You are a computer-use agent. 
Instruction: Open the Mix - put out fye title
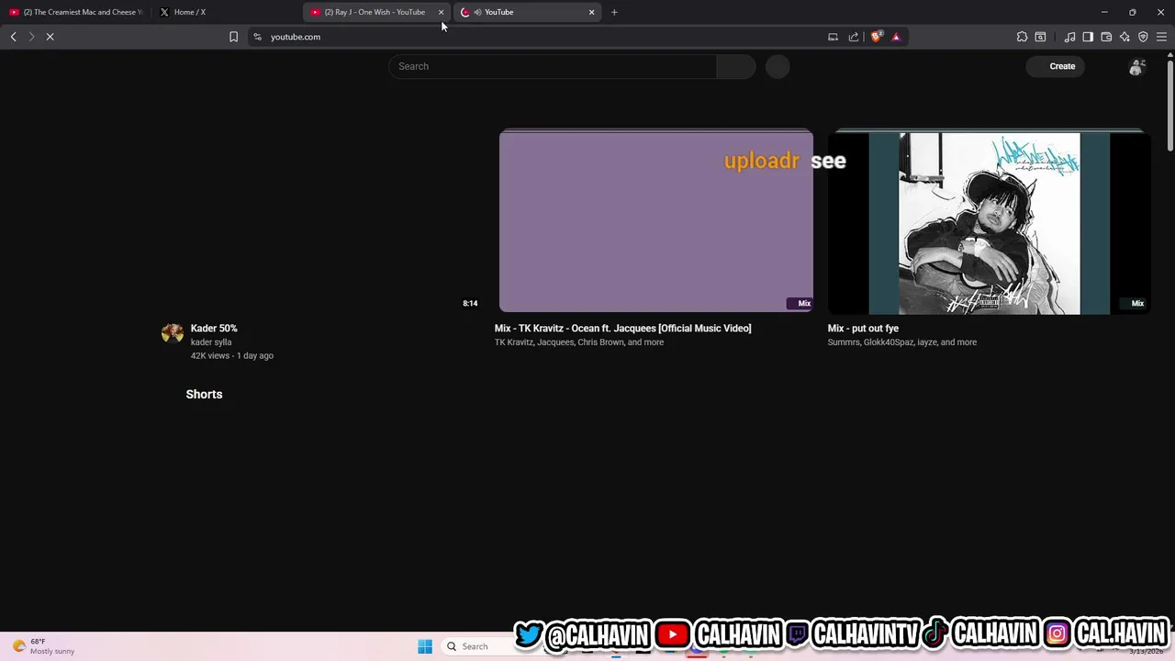(x=863, y=328)
